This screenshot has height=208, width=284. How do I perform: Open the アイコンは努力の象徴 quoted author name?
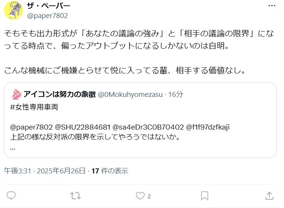click(x=60, y=94)
